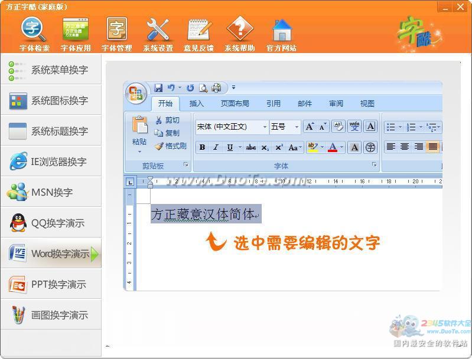Image resolution: width=472 pixels, height=359 pixels.
Task: Select QQ换字演示 in sidebar
Action: pos(51,223)
